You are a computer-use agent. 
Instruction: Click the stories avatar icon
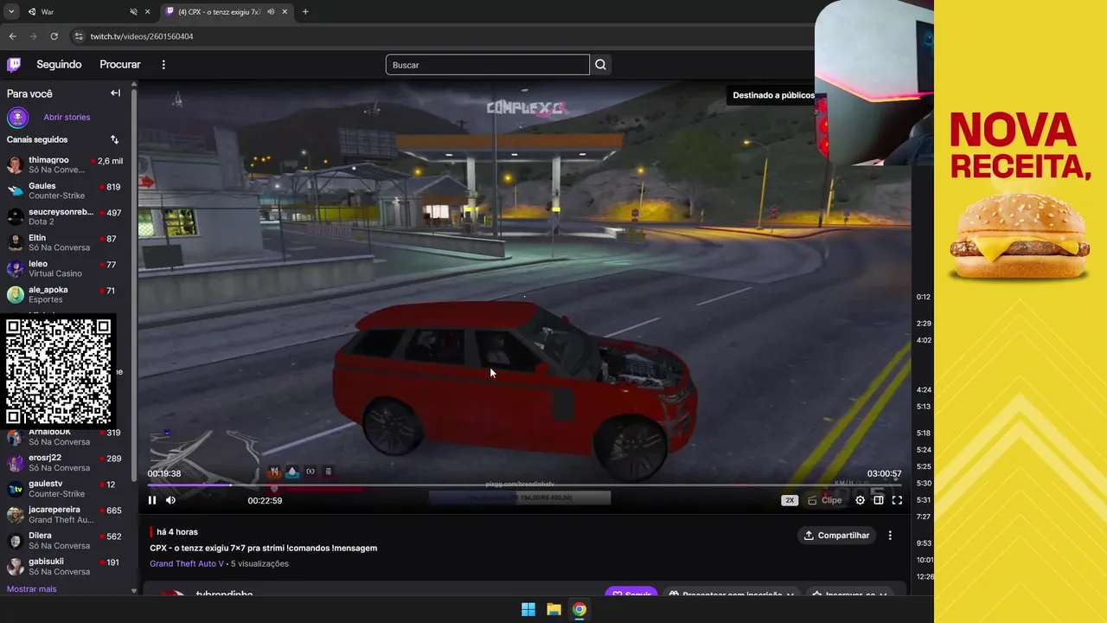(17, 118)
